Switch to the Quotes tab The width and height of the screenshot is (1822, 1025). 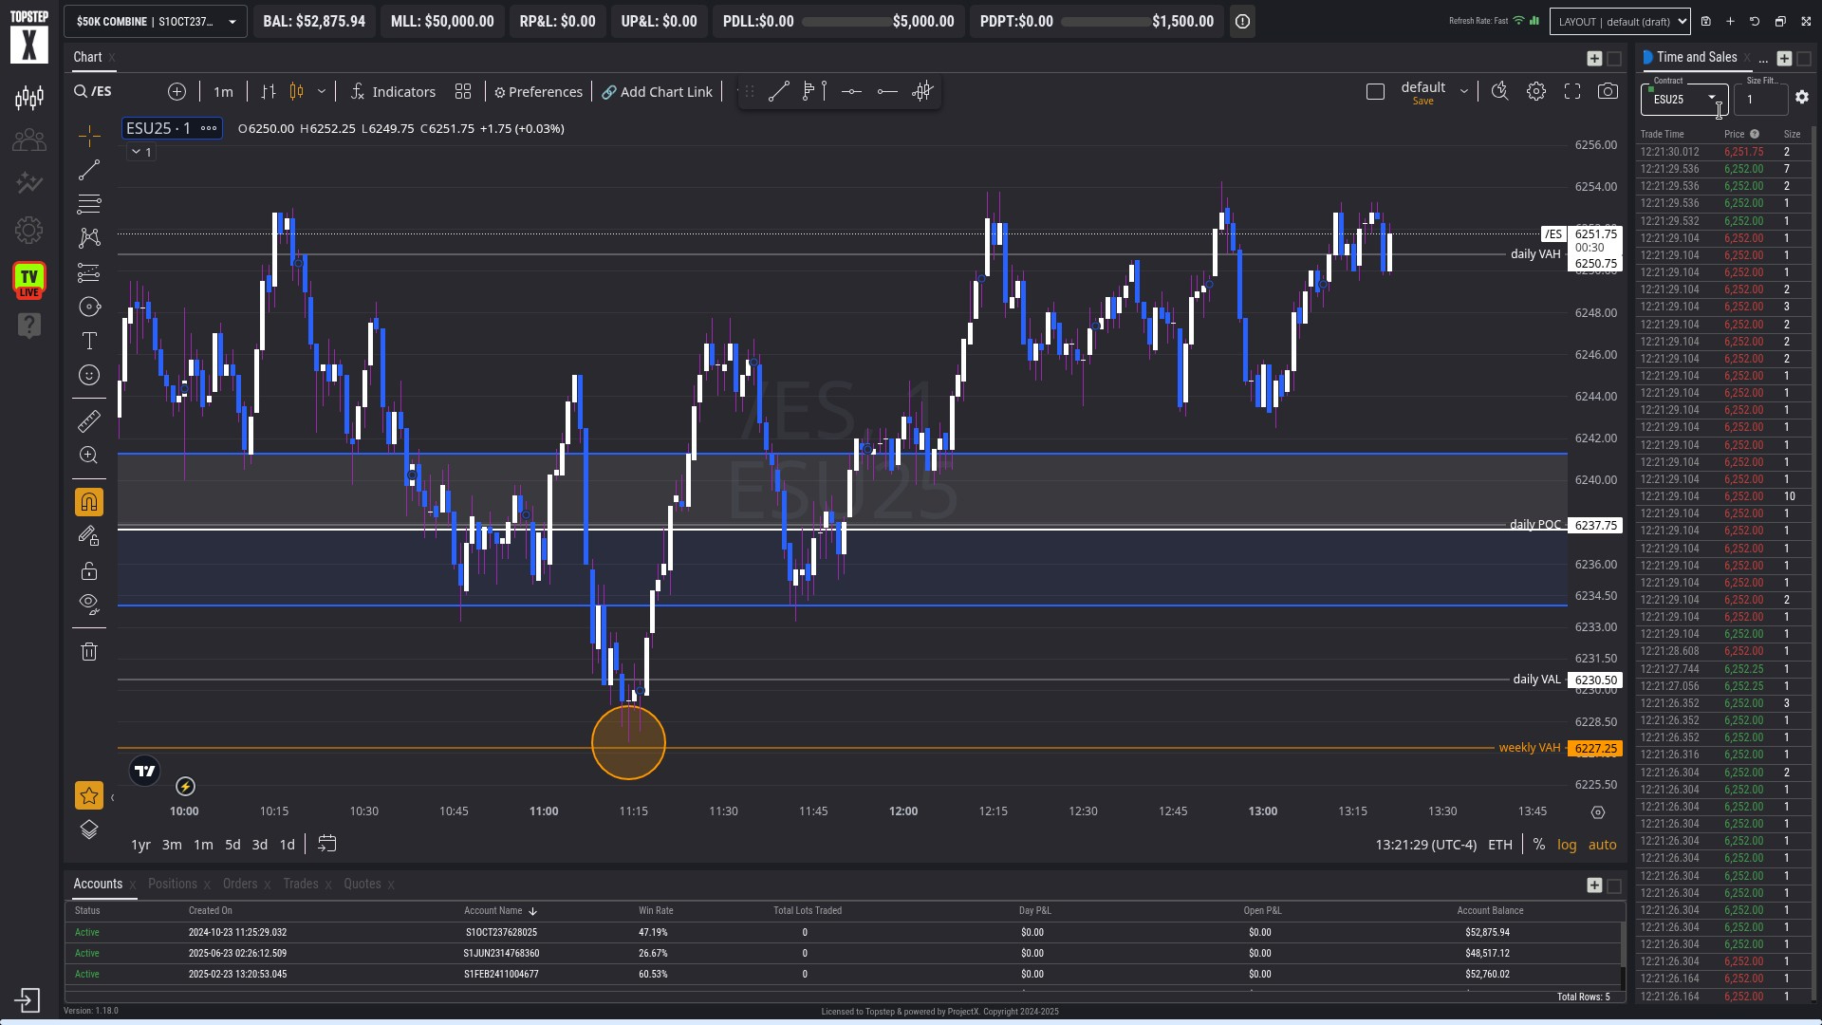[363, 884]
